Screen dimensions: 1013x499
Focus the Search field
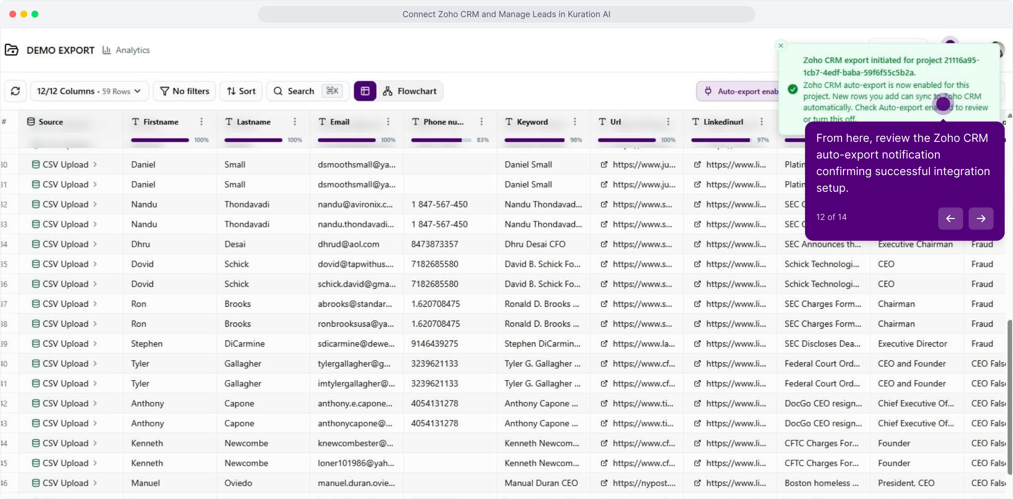pyautogui.click(x=307, y=91)
